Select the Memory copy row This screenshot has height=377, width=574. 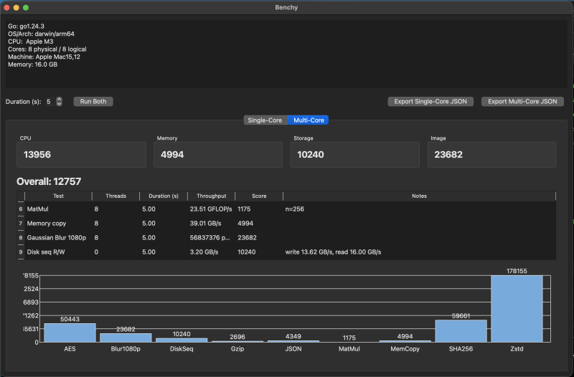[x=286, y=223]
